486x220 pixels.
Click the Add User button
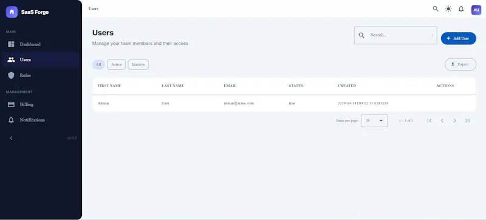click(x=459, y=38)
